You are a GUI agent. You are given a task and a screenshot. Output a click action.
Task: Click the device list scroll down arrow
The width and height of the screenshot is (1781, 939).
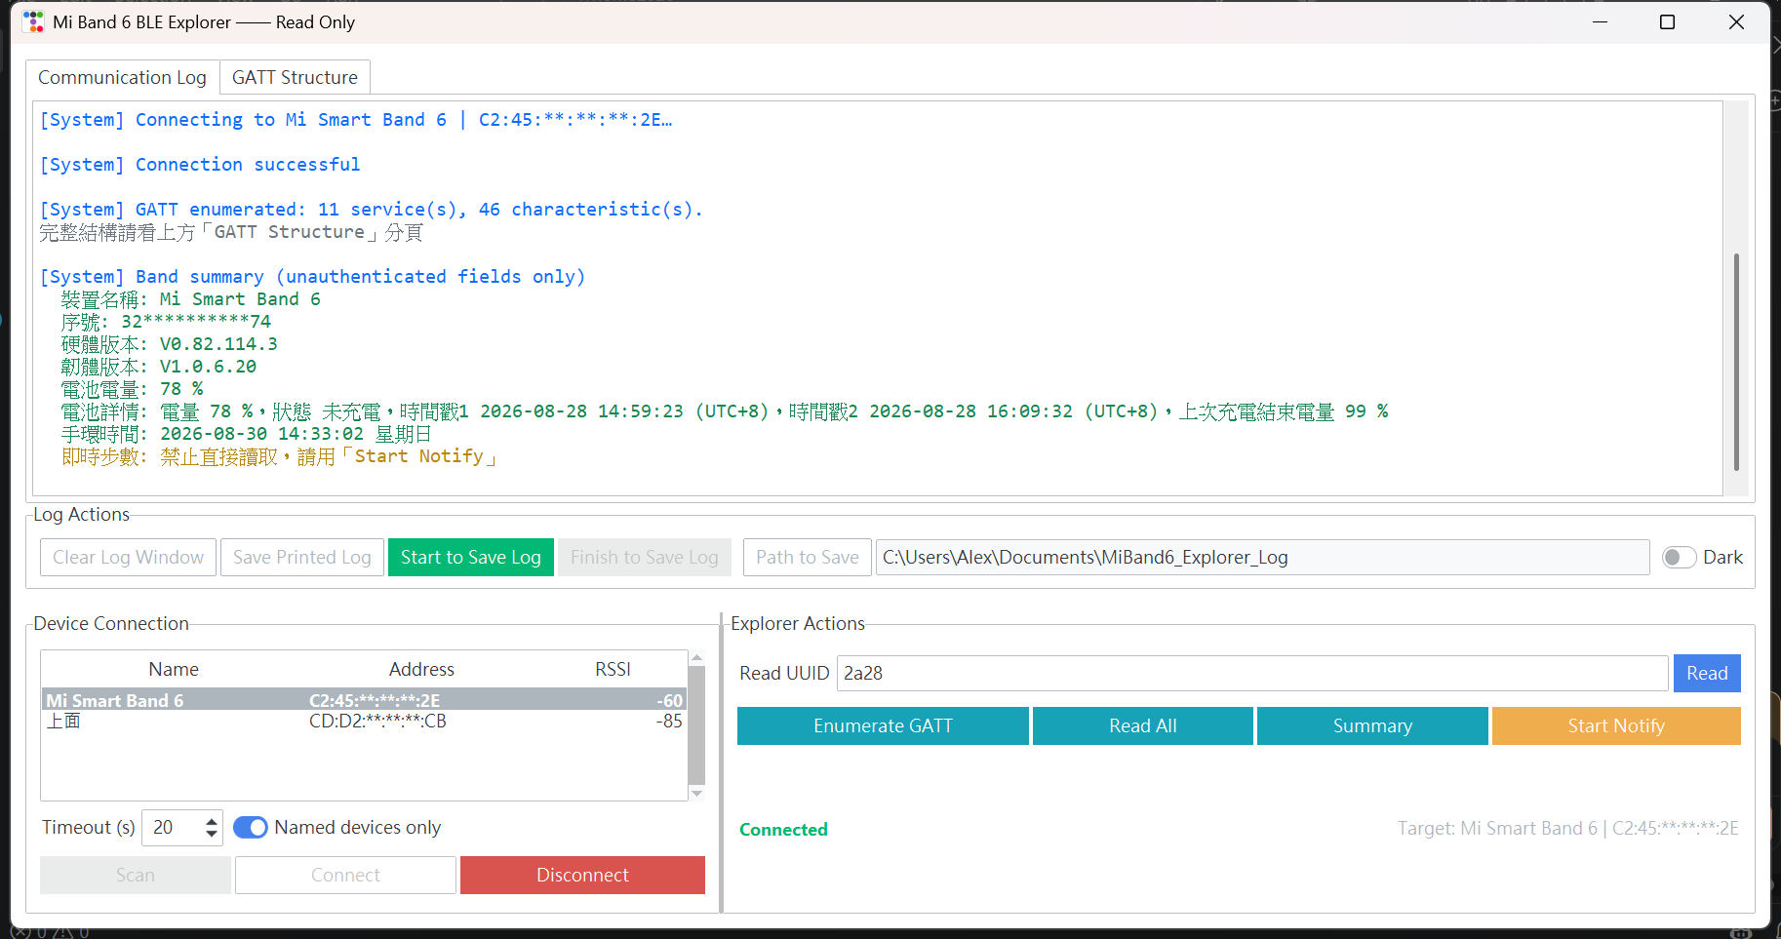point(696,794)
